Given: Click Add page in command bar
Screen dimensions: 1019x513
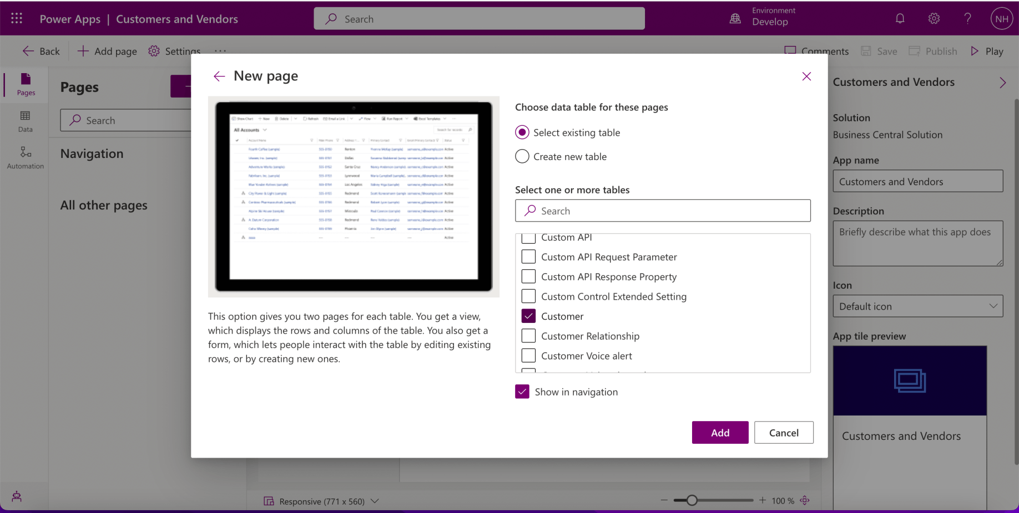Looking at the screenshot, I should [107, 52].
